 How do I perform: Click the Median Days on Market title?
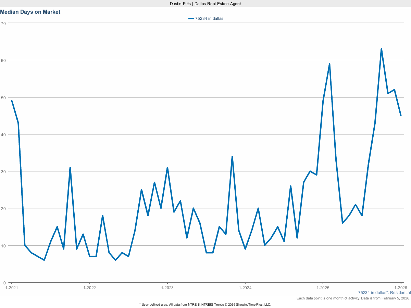[30, 12]
